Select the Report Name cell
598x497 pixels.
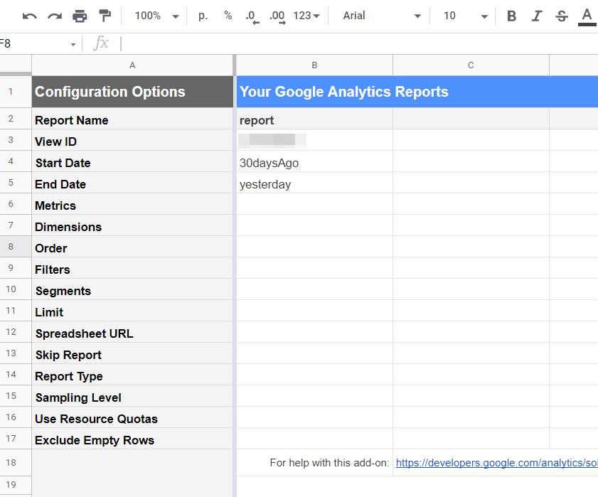click(x=132, y=120)
